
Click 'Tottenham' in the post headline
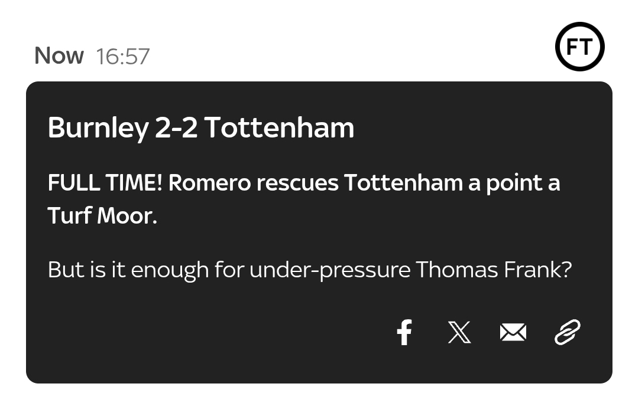pos(279,127)
